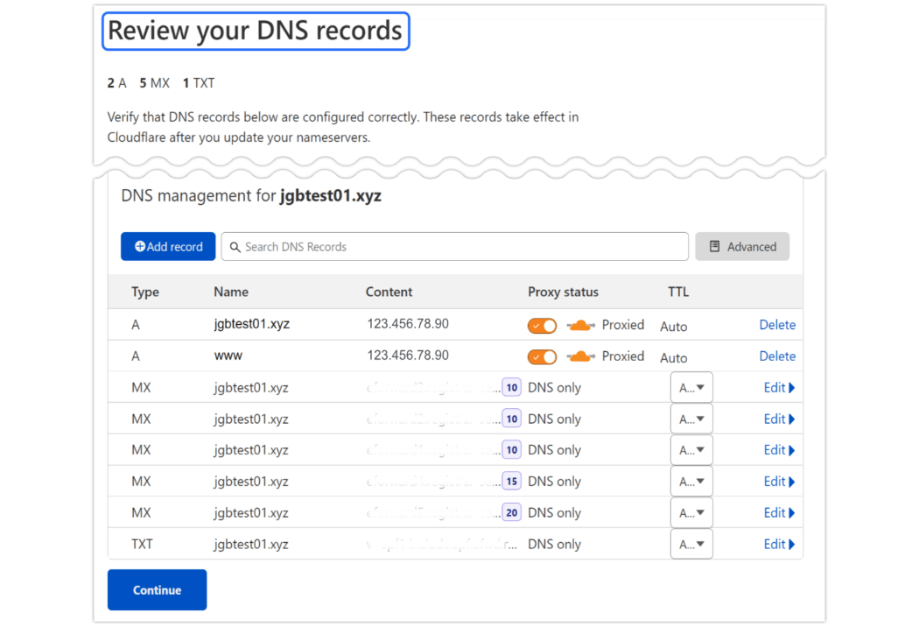
Task: Focus the Search DNS Records field
Action: (x=454, y=246)
